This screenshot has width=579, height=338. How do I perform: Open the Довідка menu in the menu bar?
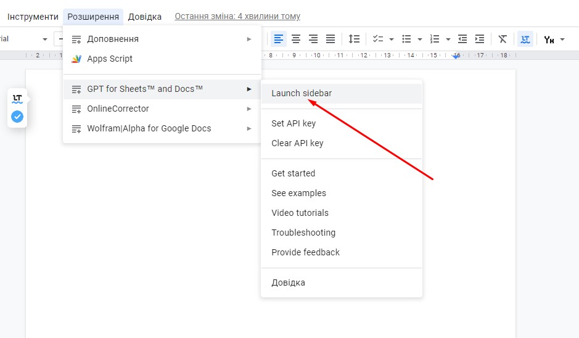click(x=145, y=17)
